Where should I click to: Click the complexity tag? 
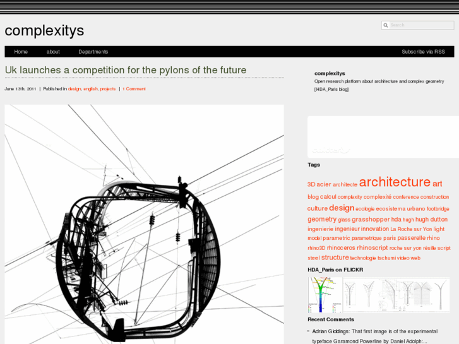pos(350,197)
